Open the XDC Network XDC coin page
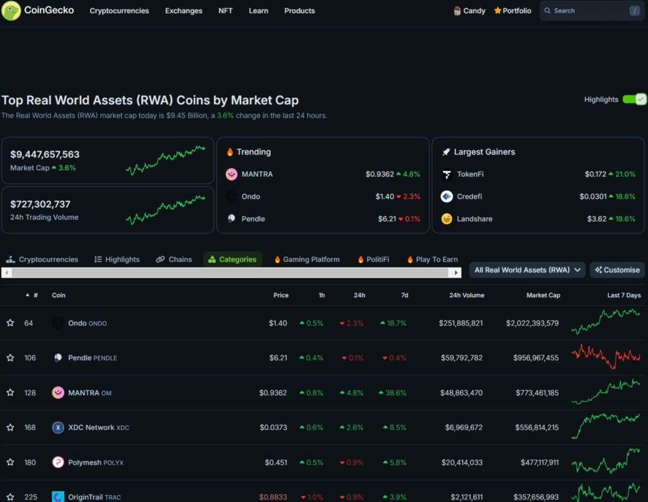The height and width of the screenshot is (502, 648). click(98, 427)
